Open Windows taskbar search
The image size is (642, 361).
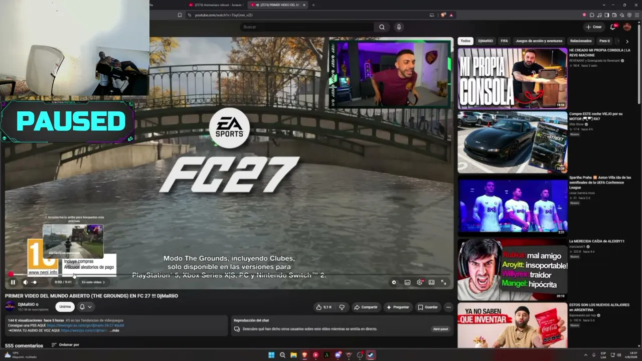tap(282, 355)
